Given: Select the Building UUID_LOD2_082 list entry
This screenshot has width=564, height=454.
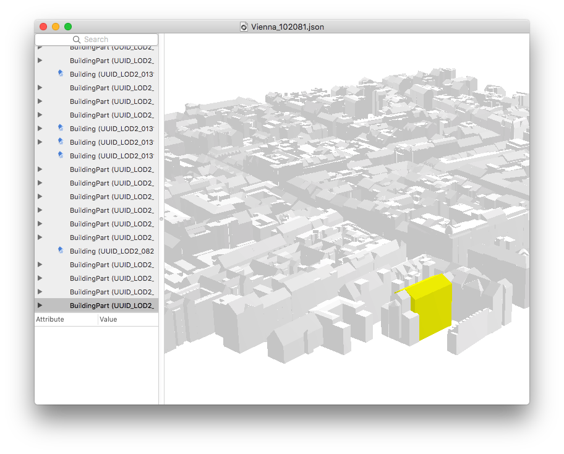Looking at the screenshot, I should click(111, 251).
